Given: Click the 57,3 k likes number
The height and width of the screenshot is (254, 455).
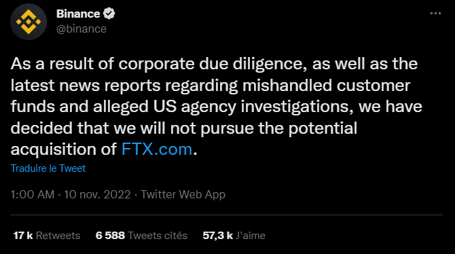Looking at the screenshot, I should (217, 236).
